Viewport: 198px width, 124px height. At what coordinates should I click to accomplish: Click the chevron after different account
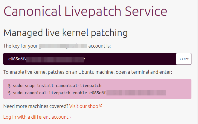(70, 117)
